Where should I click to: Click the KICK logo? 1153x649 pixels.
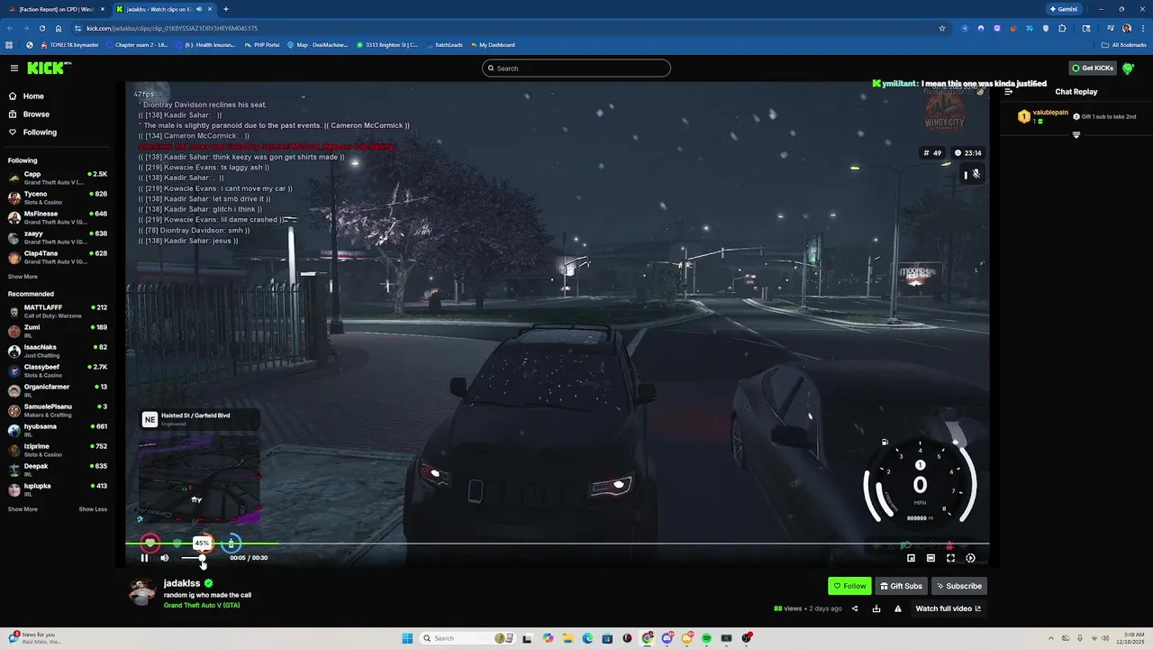[47, 68]
